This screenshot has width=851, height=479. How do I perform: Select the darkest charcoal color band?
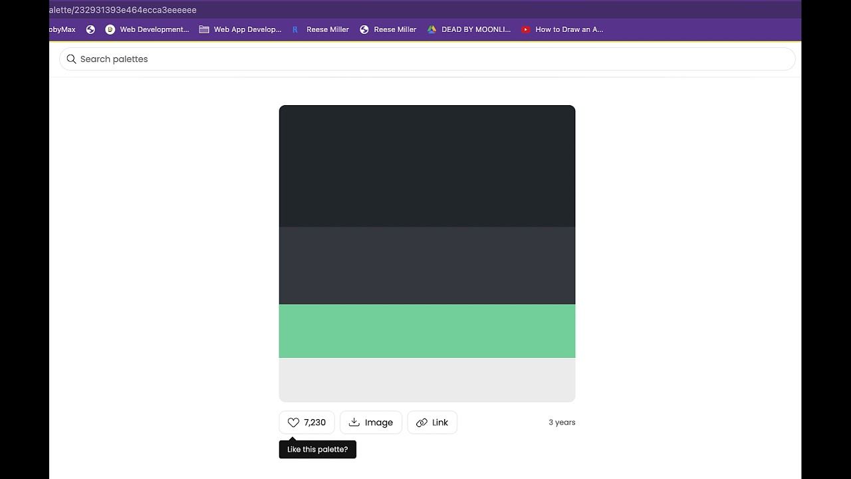427,166
